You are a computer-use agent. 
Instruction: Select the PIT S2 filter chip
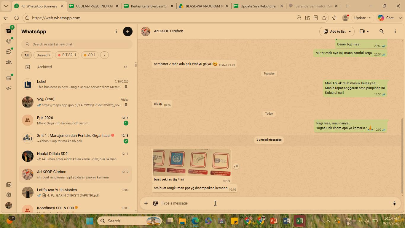[x=67, y=55]
